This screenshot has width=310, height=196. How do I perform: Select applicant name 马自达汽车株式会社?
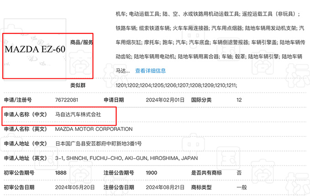78,114
